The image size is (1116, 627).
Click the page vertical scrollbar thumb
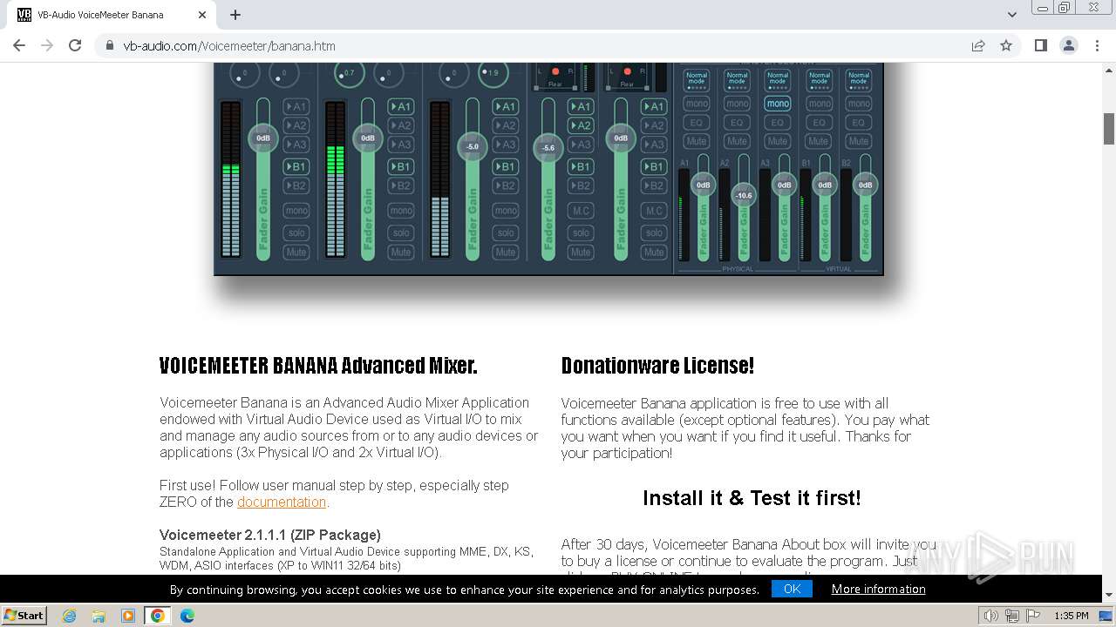(x=1109, y=129)
